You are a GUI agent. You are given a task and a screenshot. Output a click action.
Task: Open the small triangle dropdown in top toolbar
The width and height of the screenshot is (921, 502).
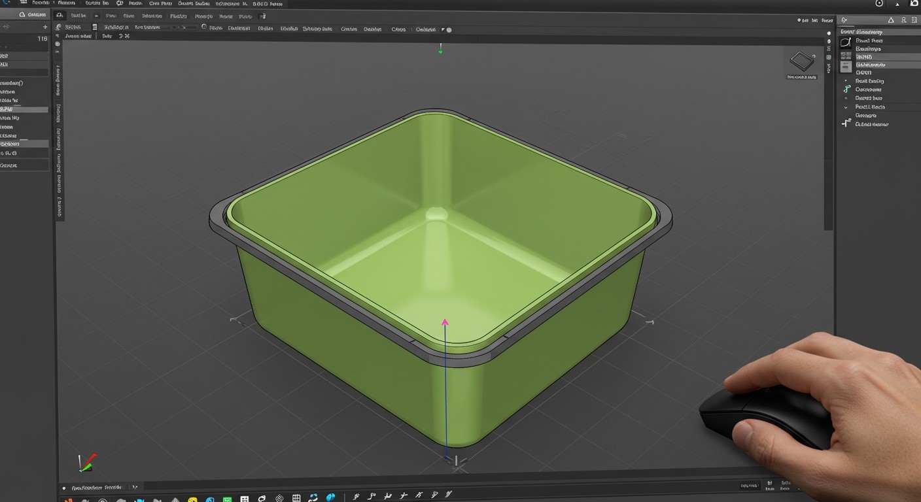(x=443, y=29)
